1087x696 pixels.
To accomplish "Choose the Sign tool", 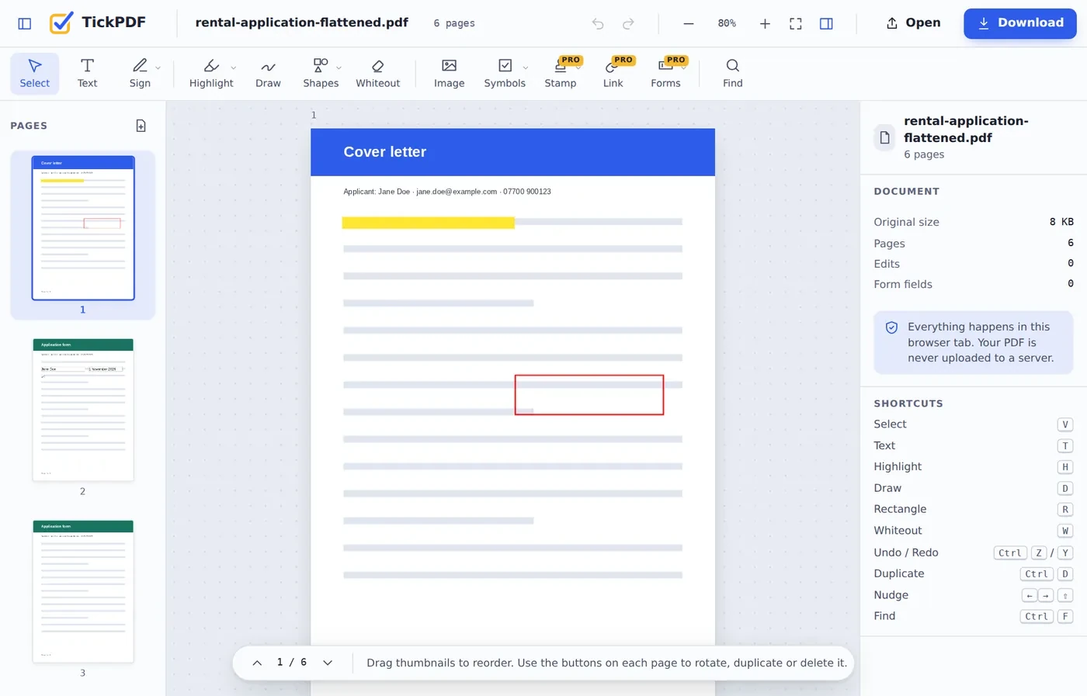I will click(x=140, y=73).
